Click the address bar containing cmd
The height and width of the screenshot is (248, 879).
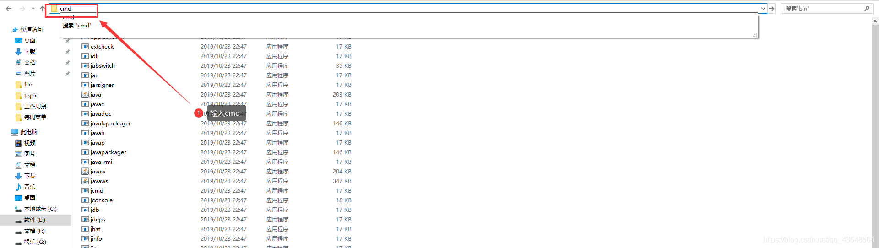tap(407, 8)
